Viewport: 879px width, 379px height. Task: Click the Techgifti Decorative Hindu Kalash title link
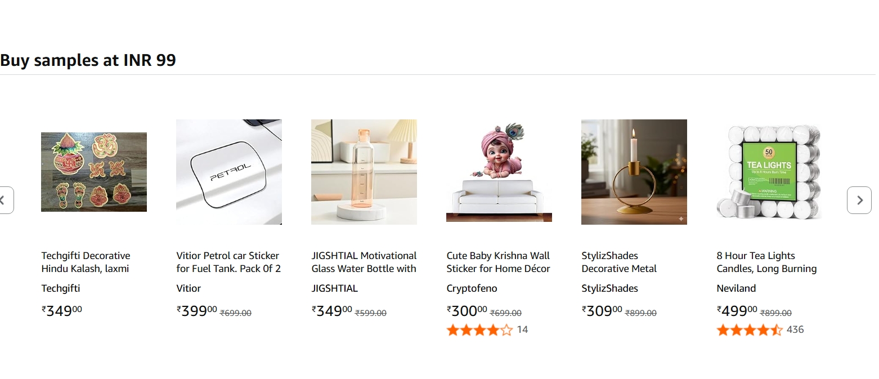[86, 262]
